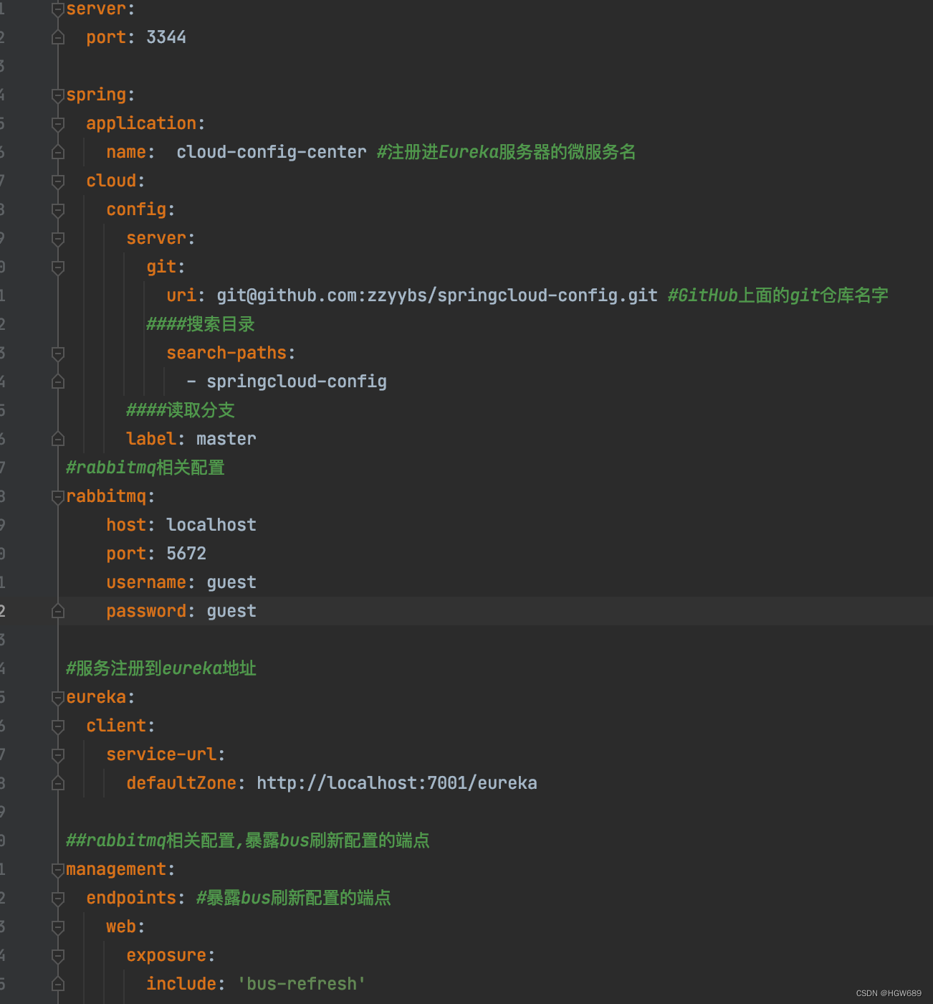Click the 'defaultZone' key
This screenshot has height=1004, width=933.
[181, 783]
